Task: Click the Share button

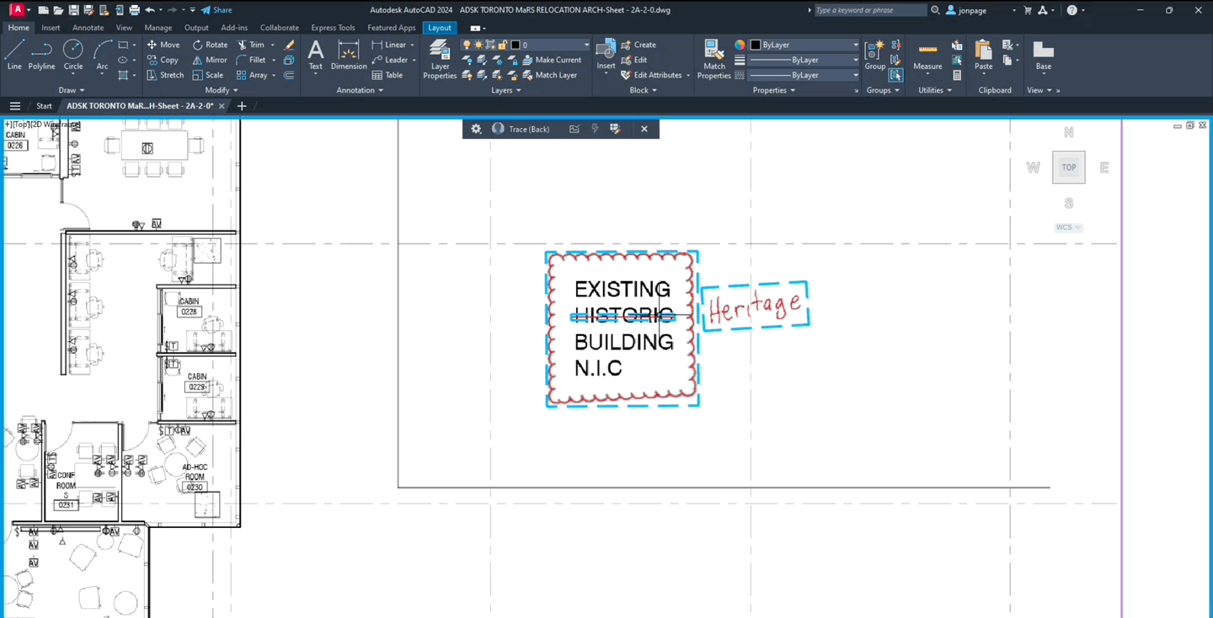Action: (217, 9)
